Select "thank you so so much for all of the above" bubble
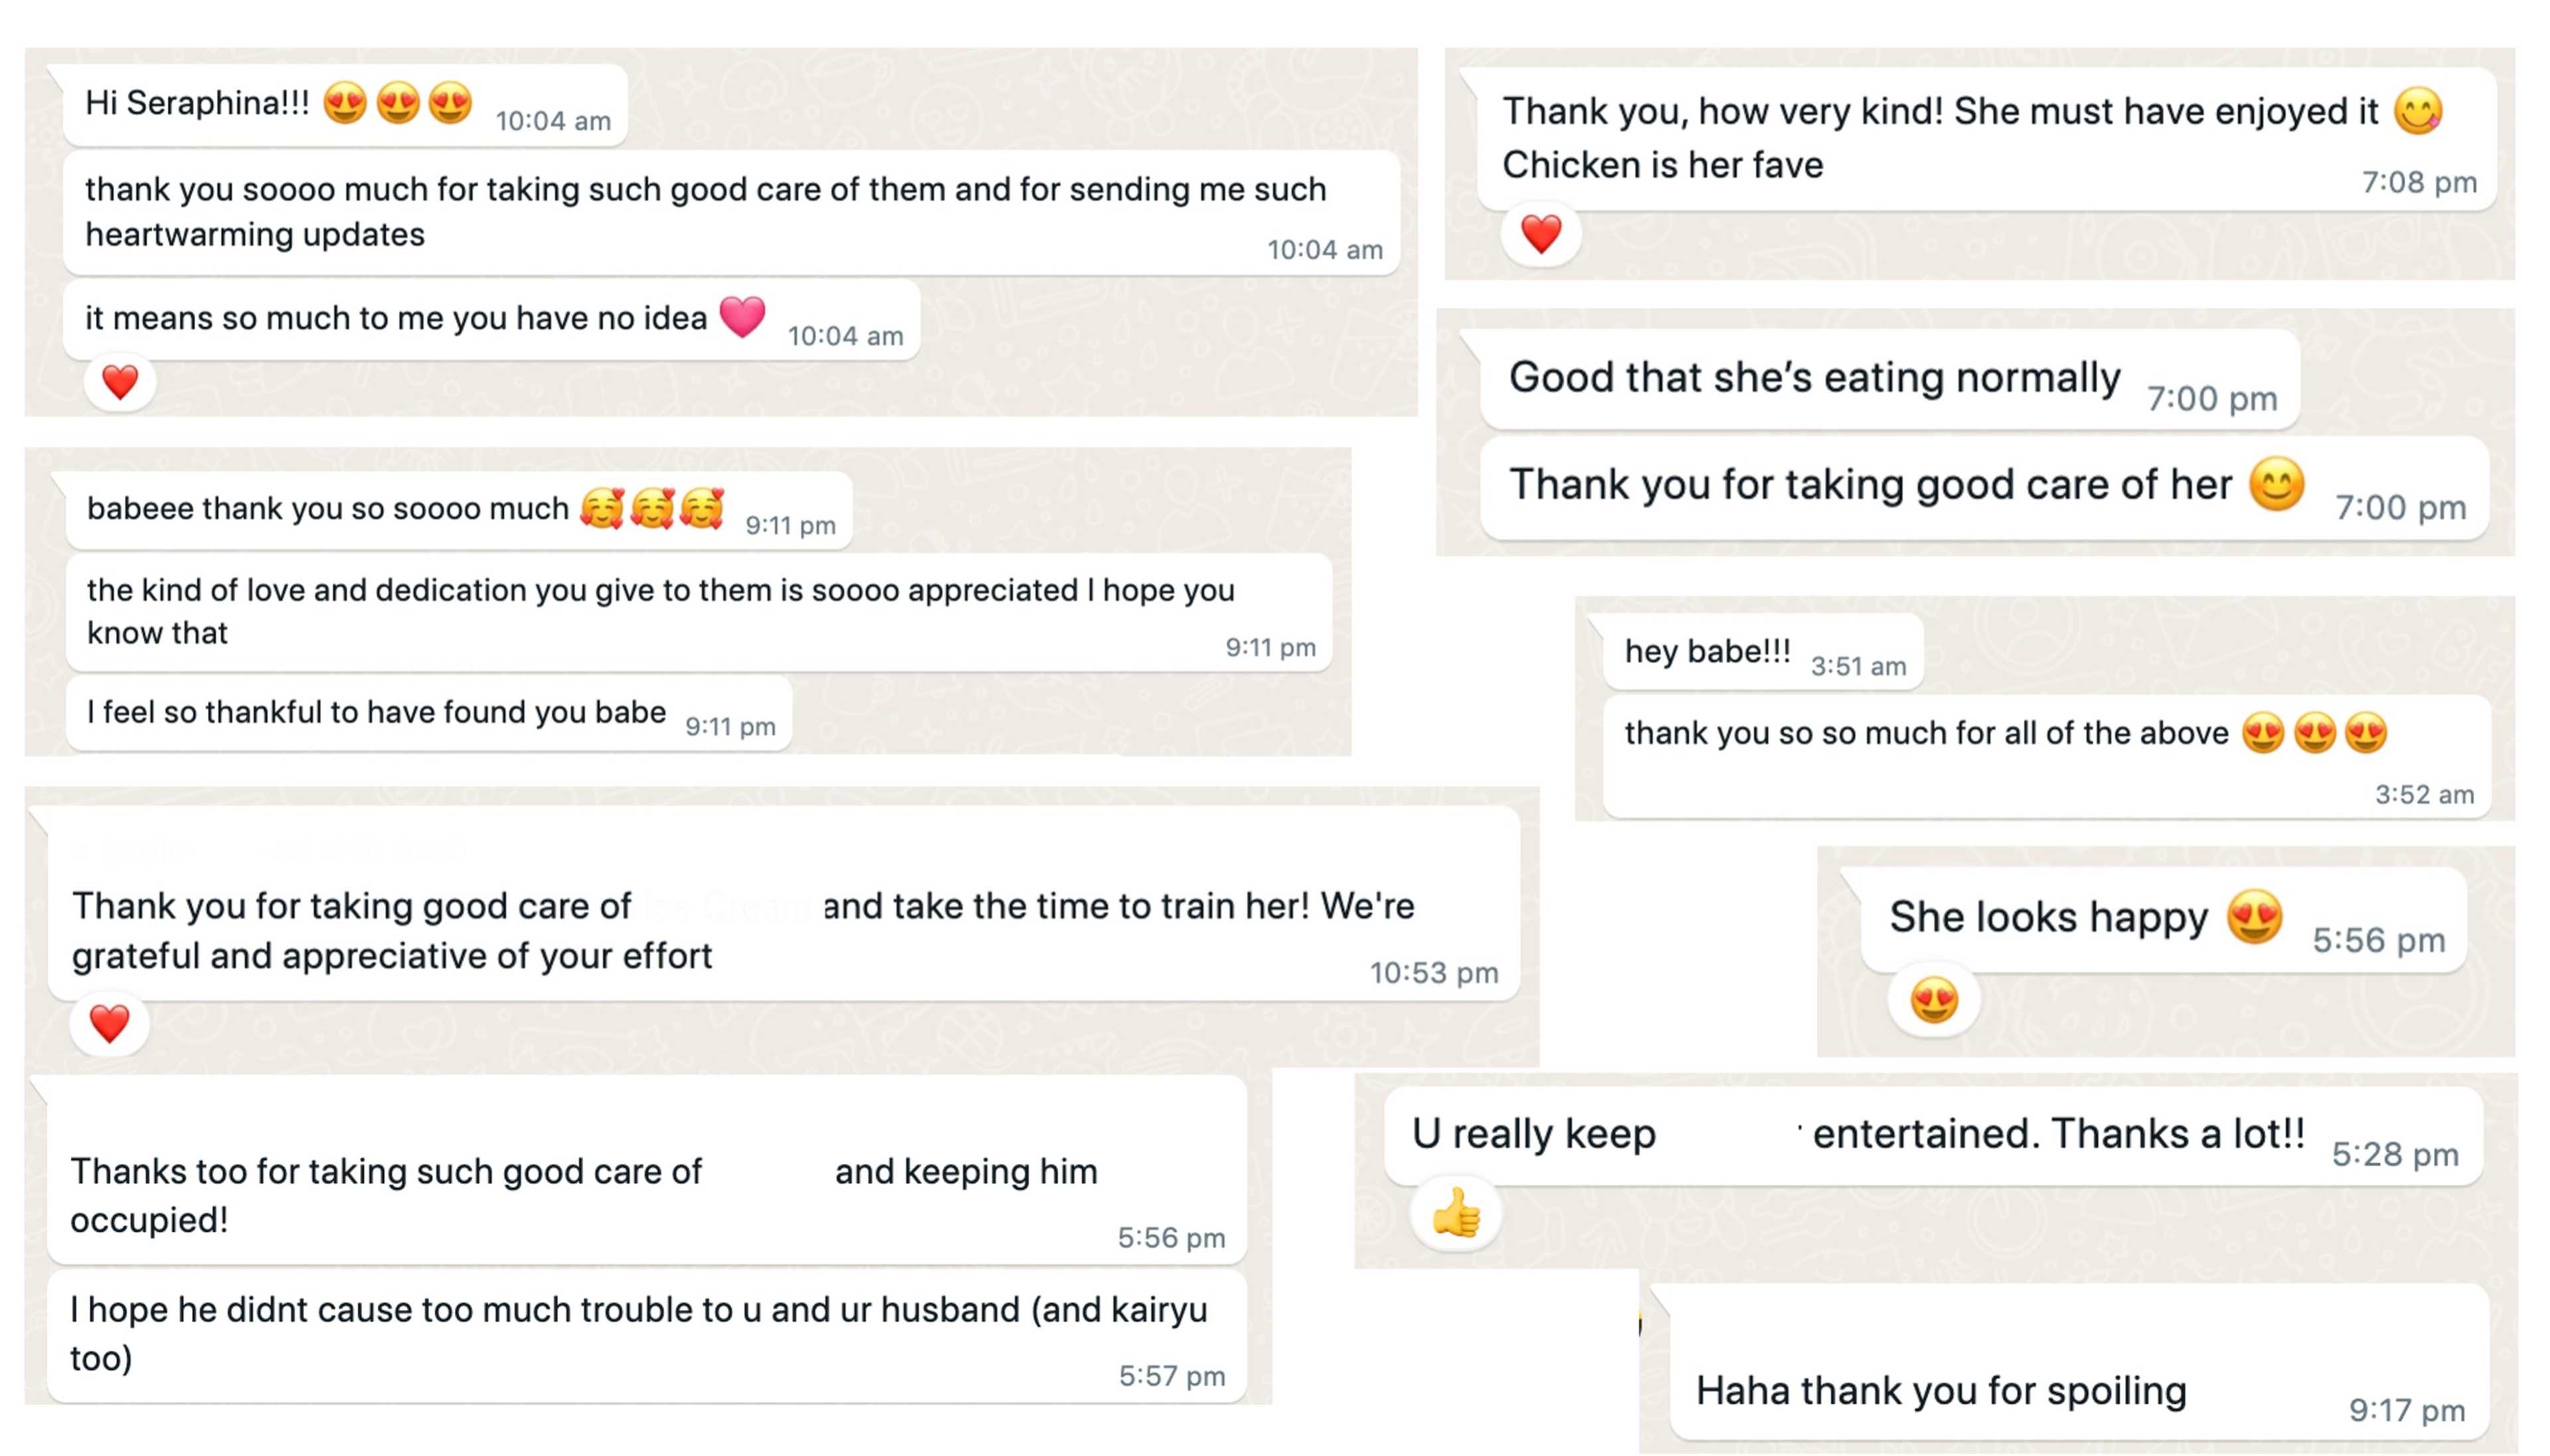Image resolution: width=2550 pixels, height=1456 pixels. click(2045, 756)
